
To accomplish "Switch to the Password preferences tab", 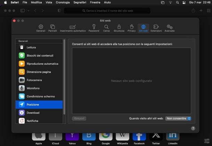I will click(94, 28).
